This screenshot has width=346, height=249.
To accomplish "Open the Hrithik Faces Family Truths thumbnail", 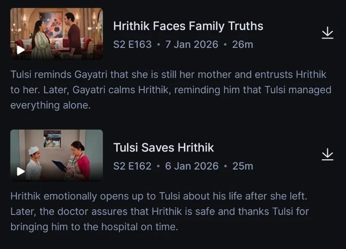I will pos(57,34).
